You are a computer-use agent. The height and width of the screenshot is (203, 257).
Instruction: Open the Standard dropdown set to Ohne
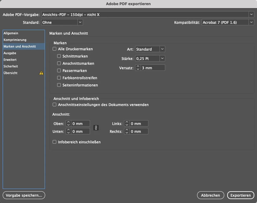(62, 22)
